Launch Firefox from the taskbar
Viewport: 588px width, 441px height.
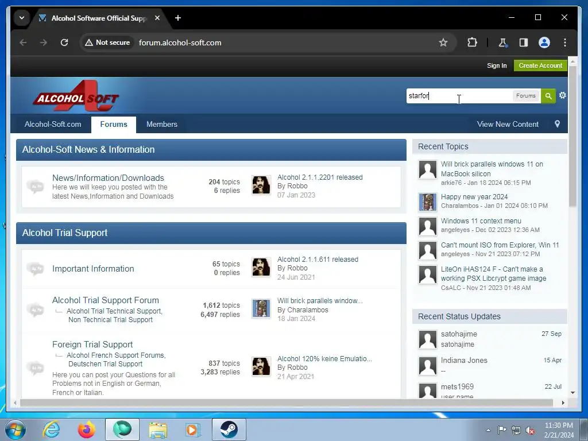tap(87, 430)
